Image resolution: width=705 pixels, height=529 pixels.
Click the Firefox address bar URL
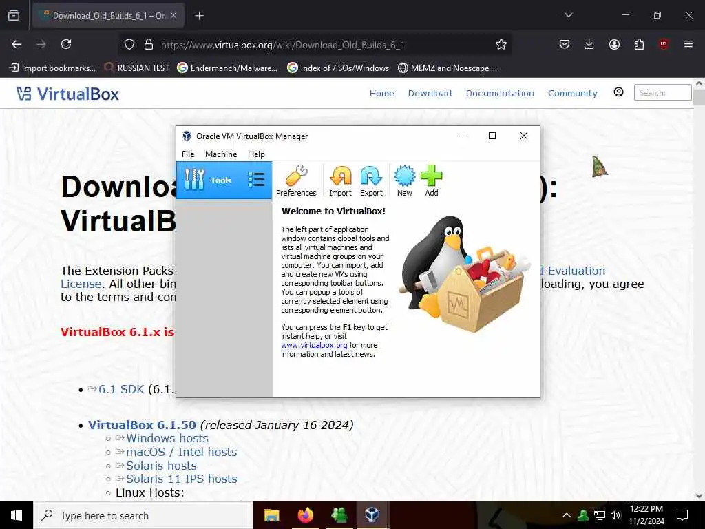pyautogui.click(x=282, y=45)
